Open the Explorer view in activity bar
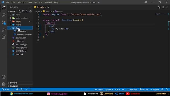The image size is (170, 96). pyautogui.click(x=3, y=8)
